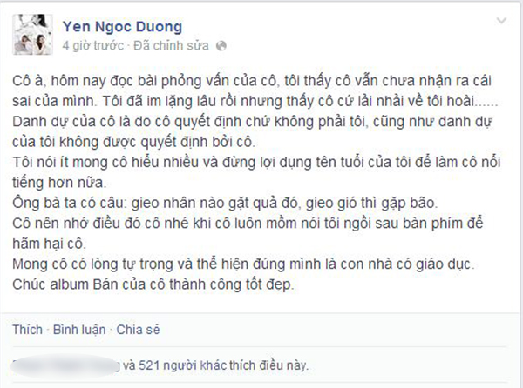
Task: Click 'Bình luận' to comment
Action: point(79,330)
